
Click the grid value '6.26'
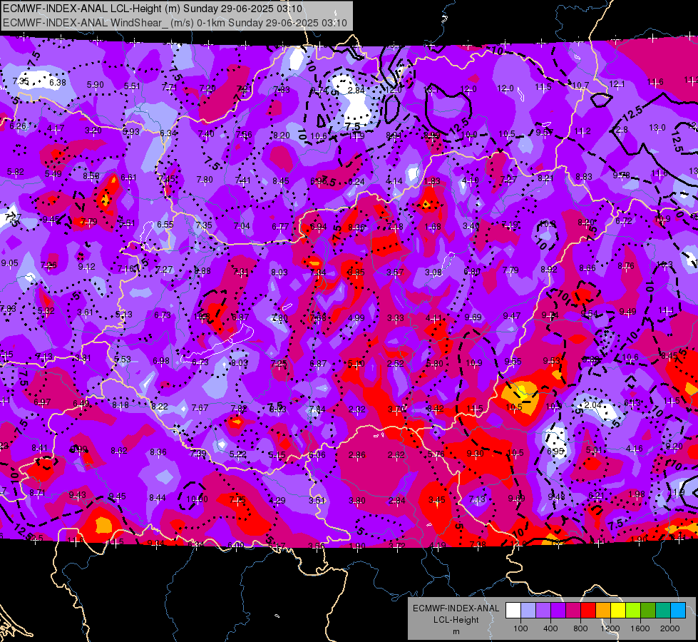click(18, 126)
